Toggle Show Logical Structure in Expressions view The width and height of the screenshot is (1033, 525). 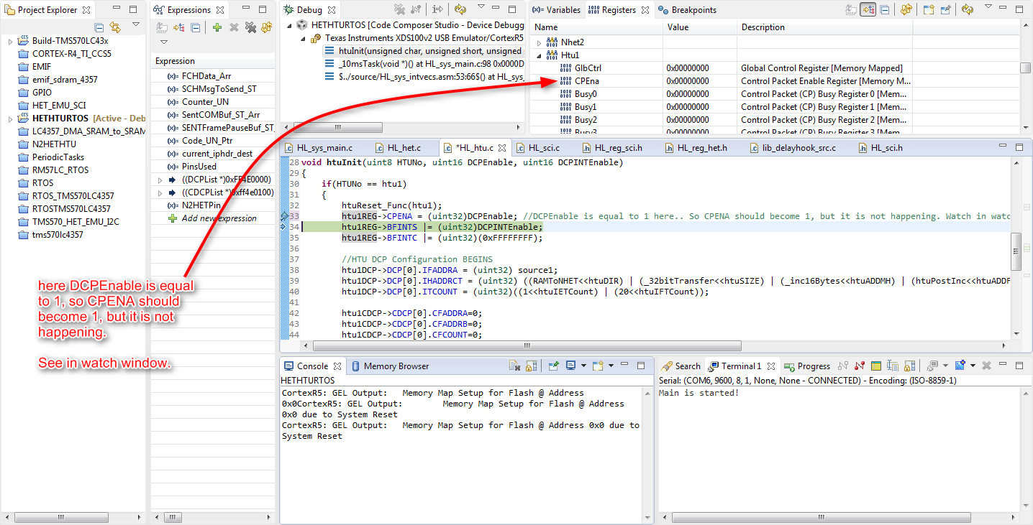pyautogui.click(x=179, y=27)
